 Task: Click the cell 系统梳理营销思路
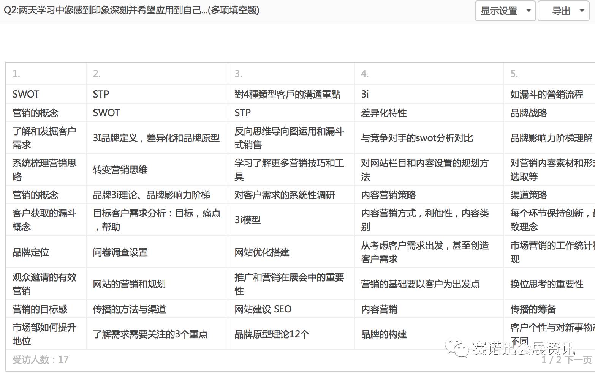pyautogui.click(x=46, y=170)
